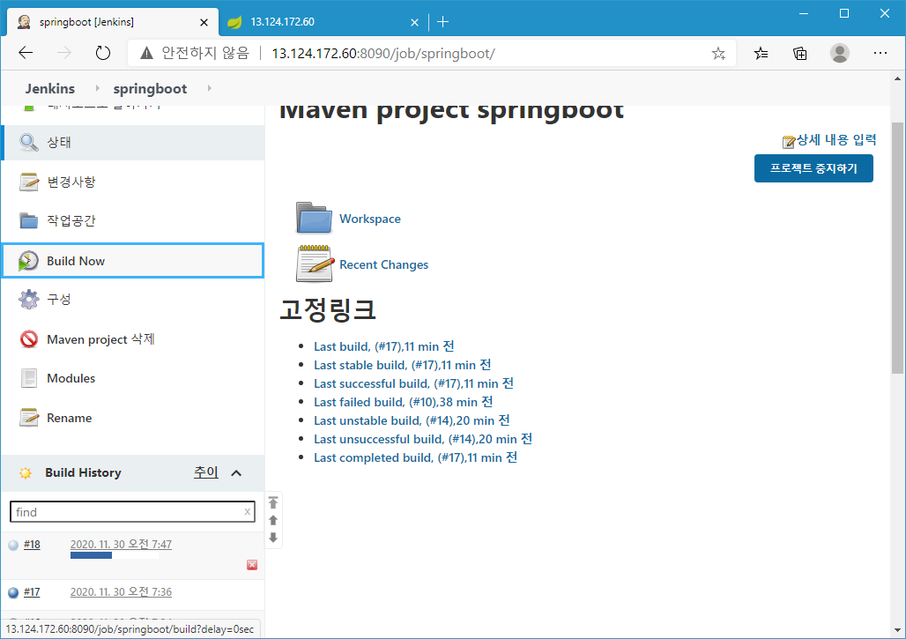Click the build history up arrow
The width and height of the screenshot is (906, 639).
(273, 520)
